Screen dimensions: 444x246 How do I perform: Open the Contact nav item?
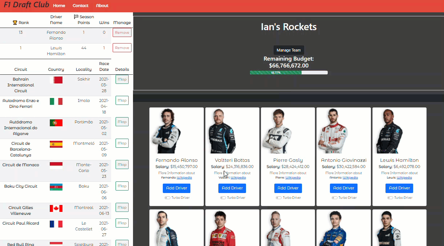coord(80,5)
